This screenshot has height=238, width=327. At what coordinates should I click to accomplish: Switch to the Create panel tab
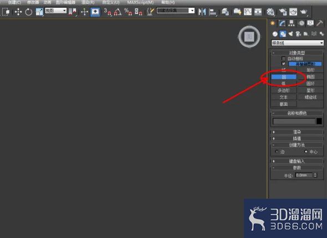coord(273,23)
